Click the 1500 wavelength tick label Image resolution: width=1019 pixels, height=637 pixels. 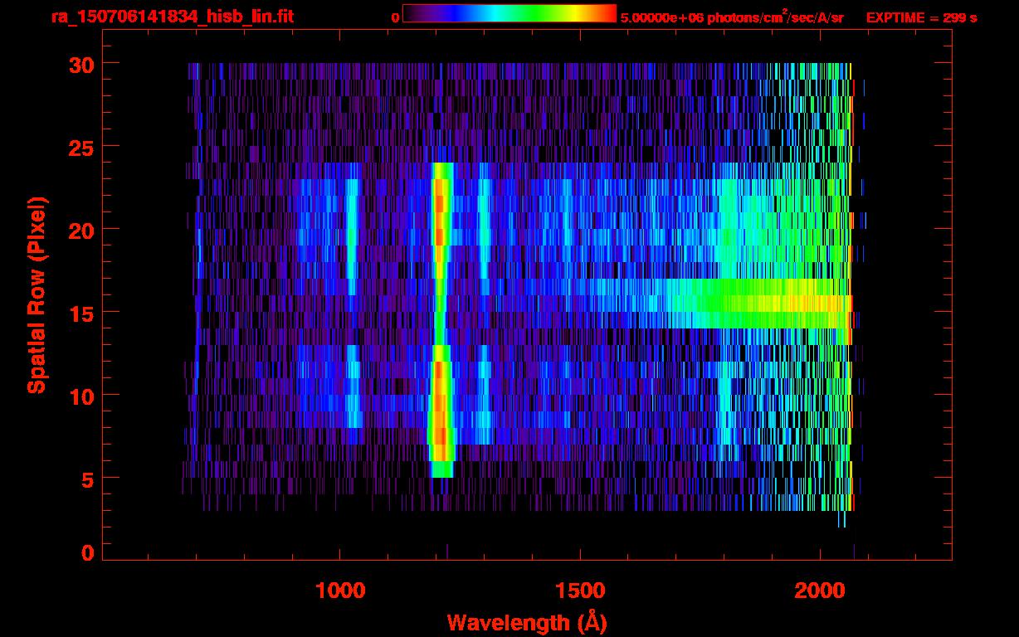pyautogui.click(x=580, y=590)
